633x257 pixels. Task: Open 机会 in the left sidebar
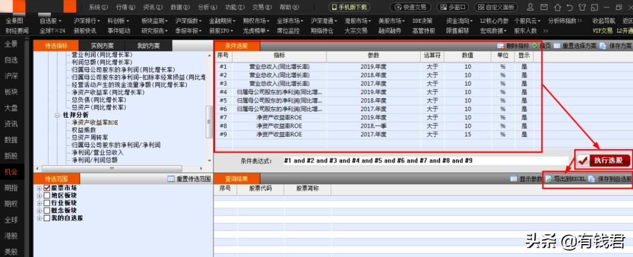11,172
